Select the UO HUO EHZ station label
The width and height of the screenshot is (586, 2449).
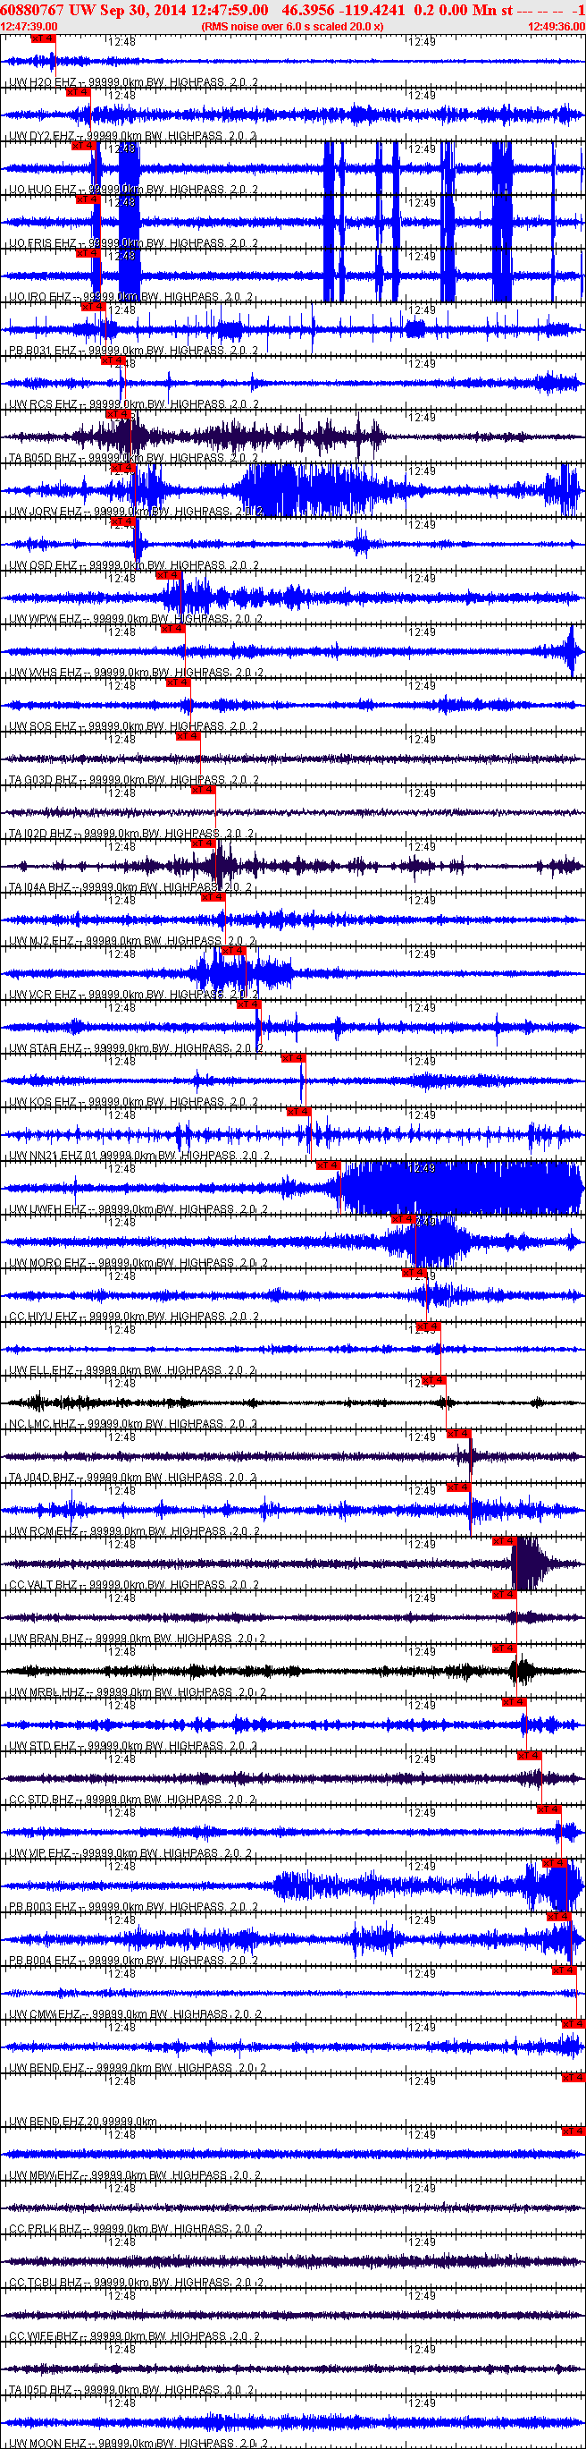[x=44, y=191]
